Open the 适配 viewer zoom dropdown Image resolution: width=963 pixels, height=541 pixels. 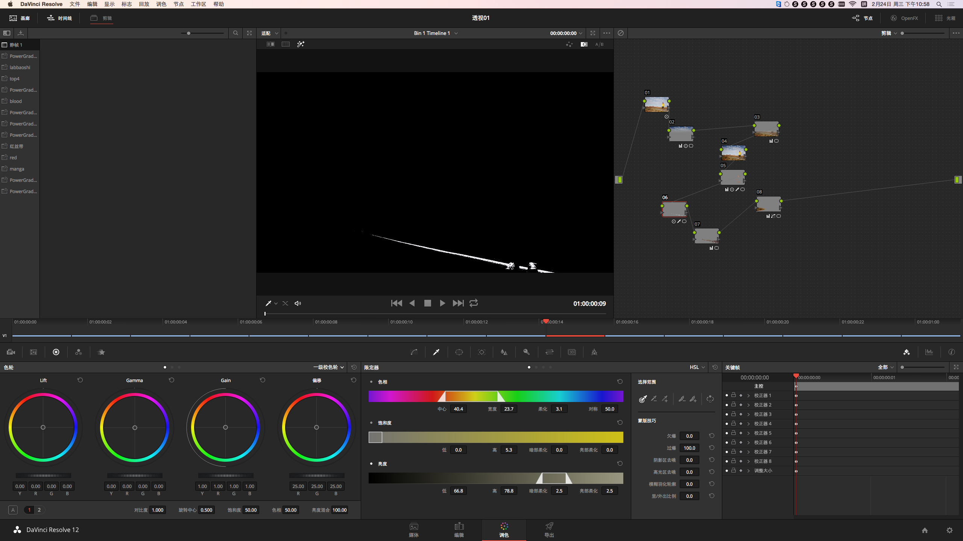coord(270,33)
